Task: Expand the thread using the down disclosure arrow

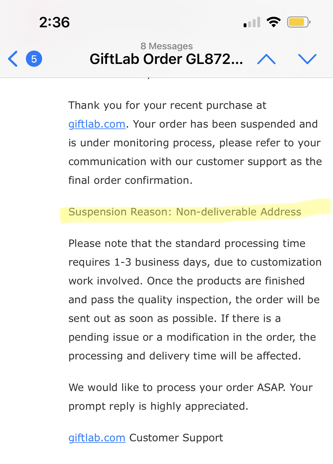Action: tap(308, 59)
